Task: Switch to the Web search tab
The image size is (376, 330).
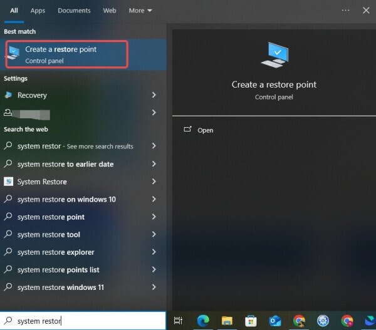Action: (x=110, y=11)
